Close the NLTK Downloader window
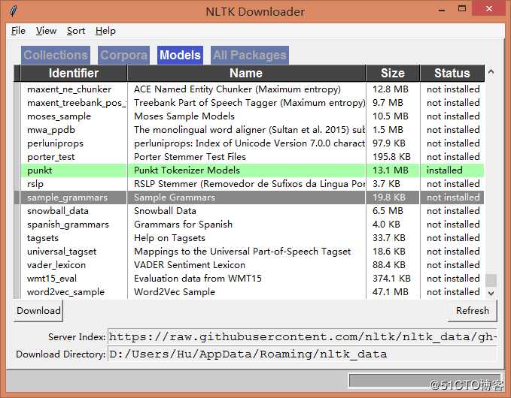Screen dimensions: 511x398 489,8
